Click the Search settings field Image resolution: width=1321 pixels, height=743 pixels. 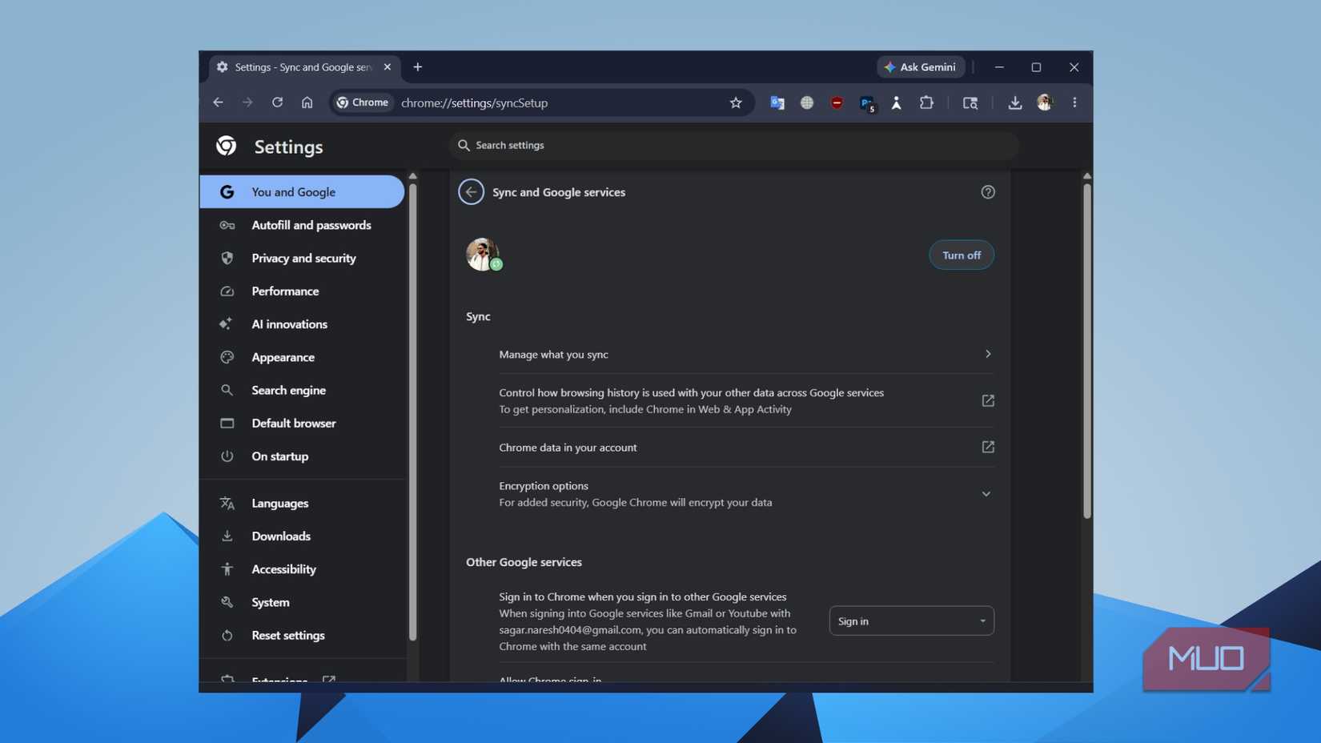coord(733,145)
